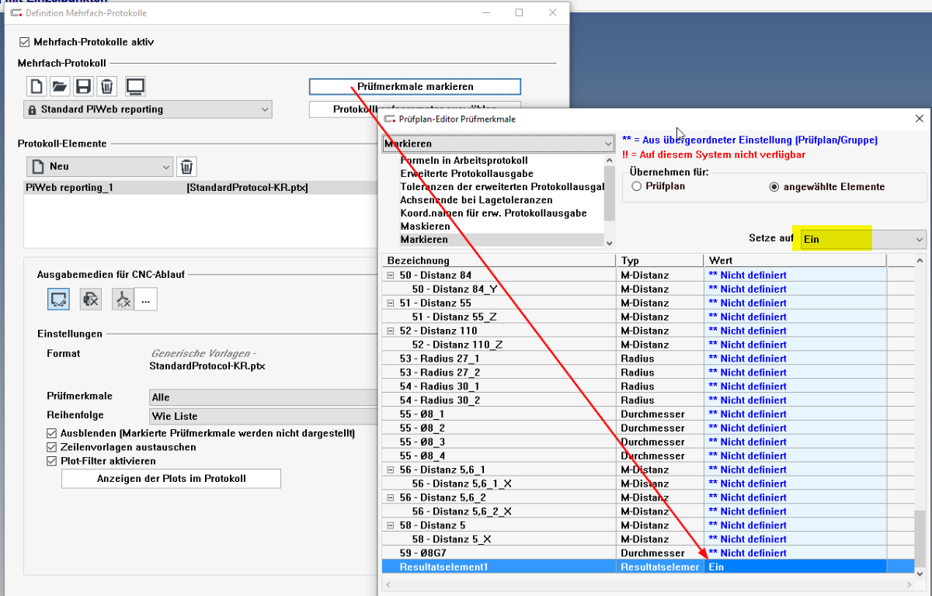Select the Prüfplan radio button

click(x=638, y=187)
